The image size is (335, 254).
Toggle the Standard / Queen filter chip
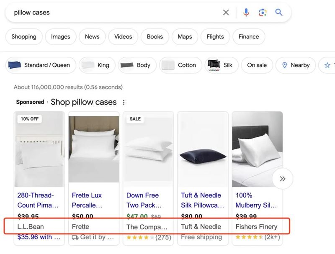(41, 65)
